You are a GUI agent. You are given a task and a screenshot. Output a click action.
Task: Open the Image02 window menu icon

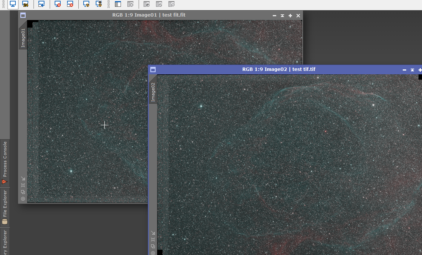click(153, 70)
